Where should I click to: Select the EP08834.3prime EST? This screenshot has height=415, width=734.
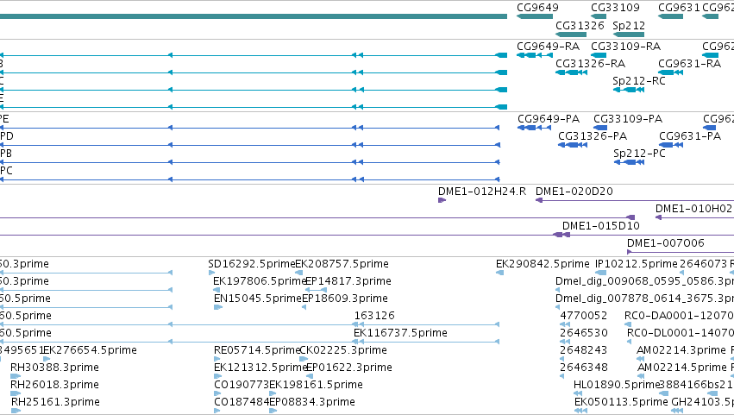click(273, 412)
